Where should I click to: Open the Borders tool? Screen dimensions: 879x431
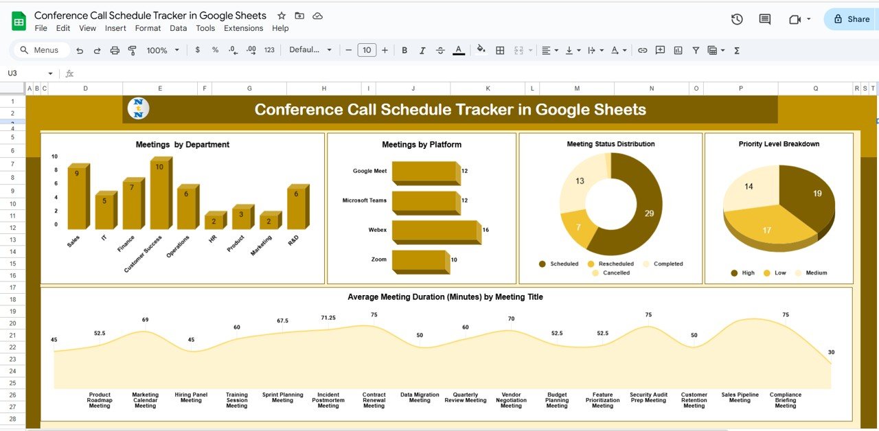click(x=500, y=50)
